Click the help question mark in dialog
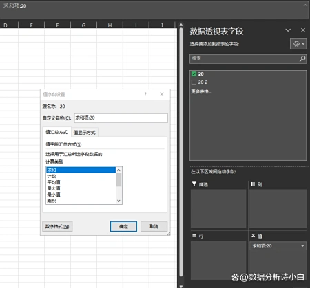This screenshot has height=288, width=310. click(x=145, y=94)
